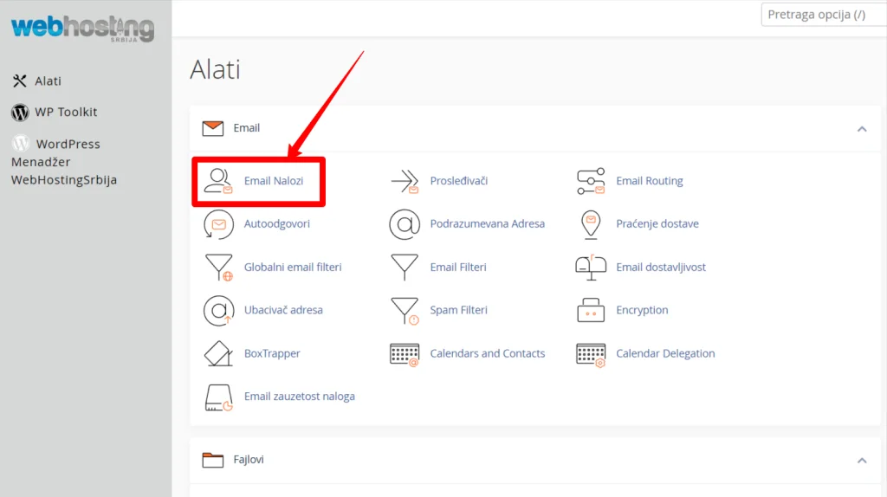Click the WordPress Menadžer logo icon
The width and height of the screenshot is (887, 497).
[21, 144]
